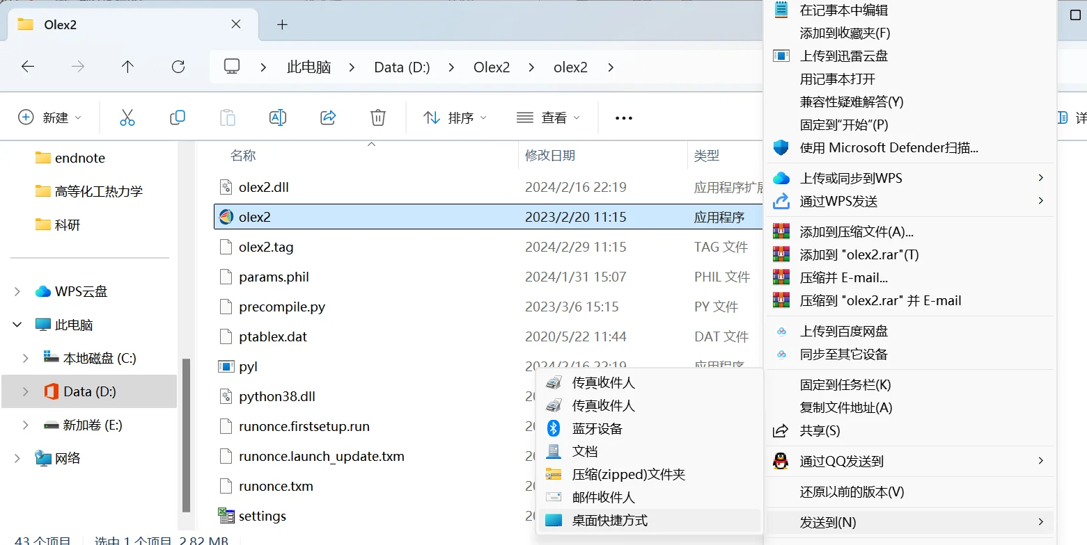Click the Copy icon in the toolbar
The height and width of the screenshot is (545, 1087).
tap(177, 117)
